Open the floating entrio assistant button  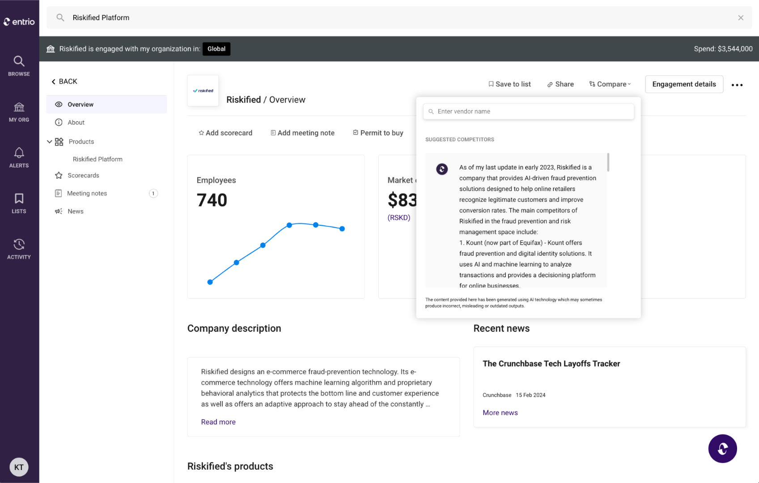coord(722,449)
